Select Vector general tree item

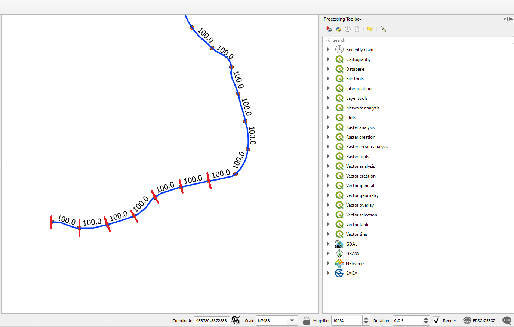pos(360,186)
